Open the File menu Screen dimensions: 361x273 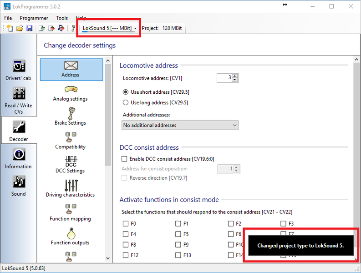point(8,18)
